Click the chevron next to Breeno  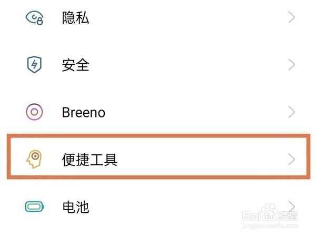[x=292, y=112]
